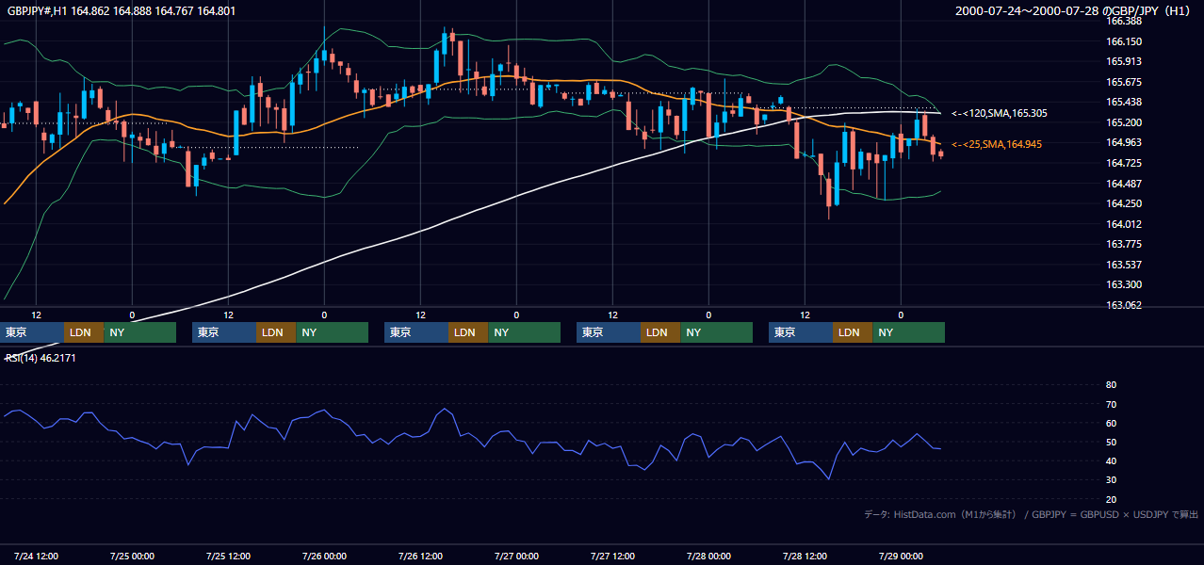Click the 164.250 price axis label
Image resolution: width=1204 pixels, height=565 pixels.
(x=1124, y=203)
